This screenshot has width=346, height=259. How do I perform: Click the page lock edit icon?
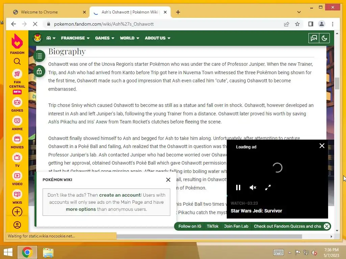click(x=39, y=71)
